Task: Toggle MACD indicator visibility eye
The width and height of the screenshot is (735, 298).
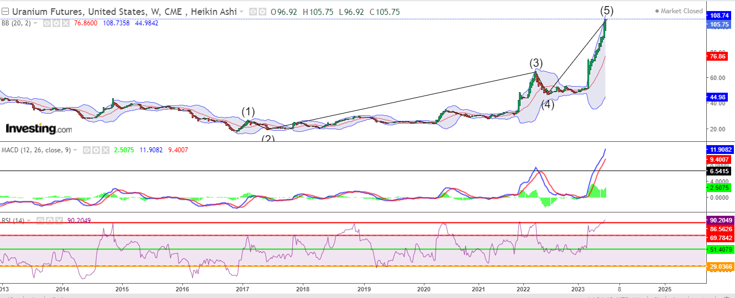Action: click(x=86, y=150)
